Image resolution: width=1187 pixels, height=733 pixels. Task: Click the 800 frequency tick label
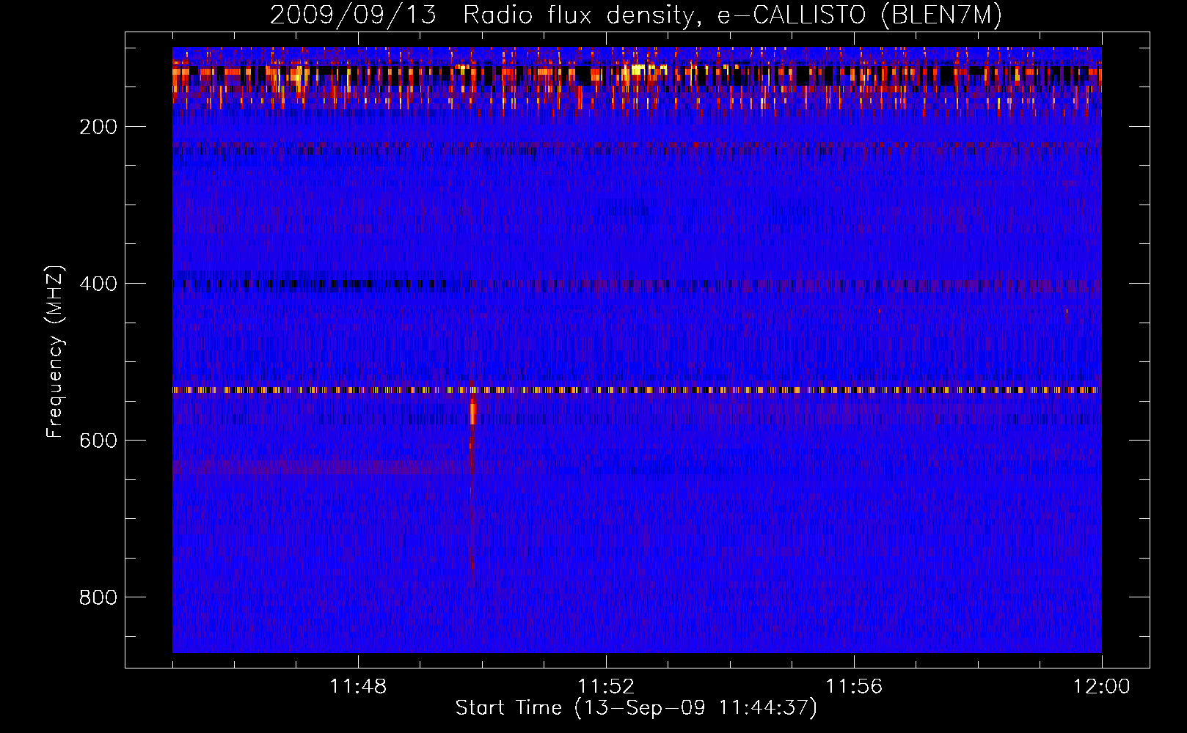tap(99, 597)
